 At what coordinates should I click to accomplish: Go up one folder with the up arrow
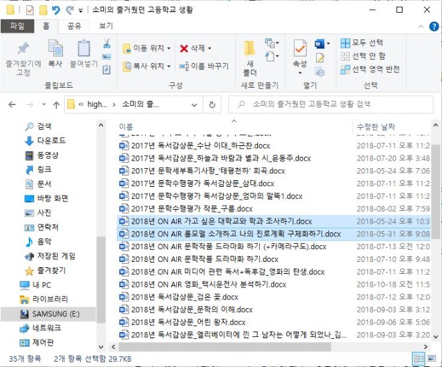click(56, 105)
